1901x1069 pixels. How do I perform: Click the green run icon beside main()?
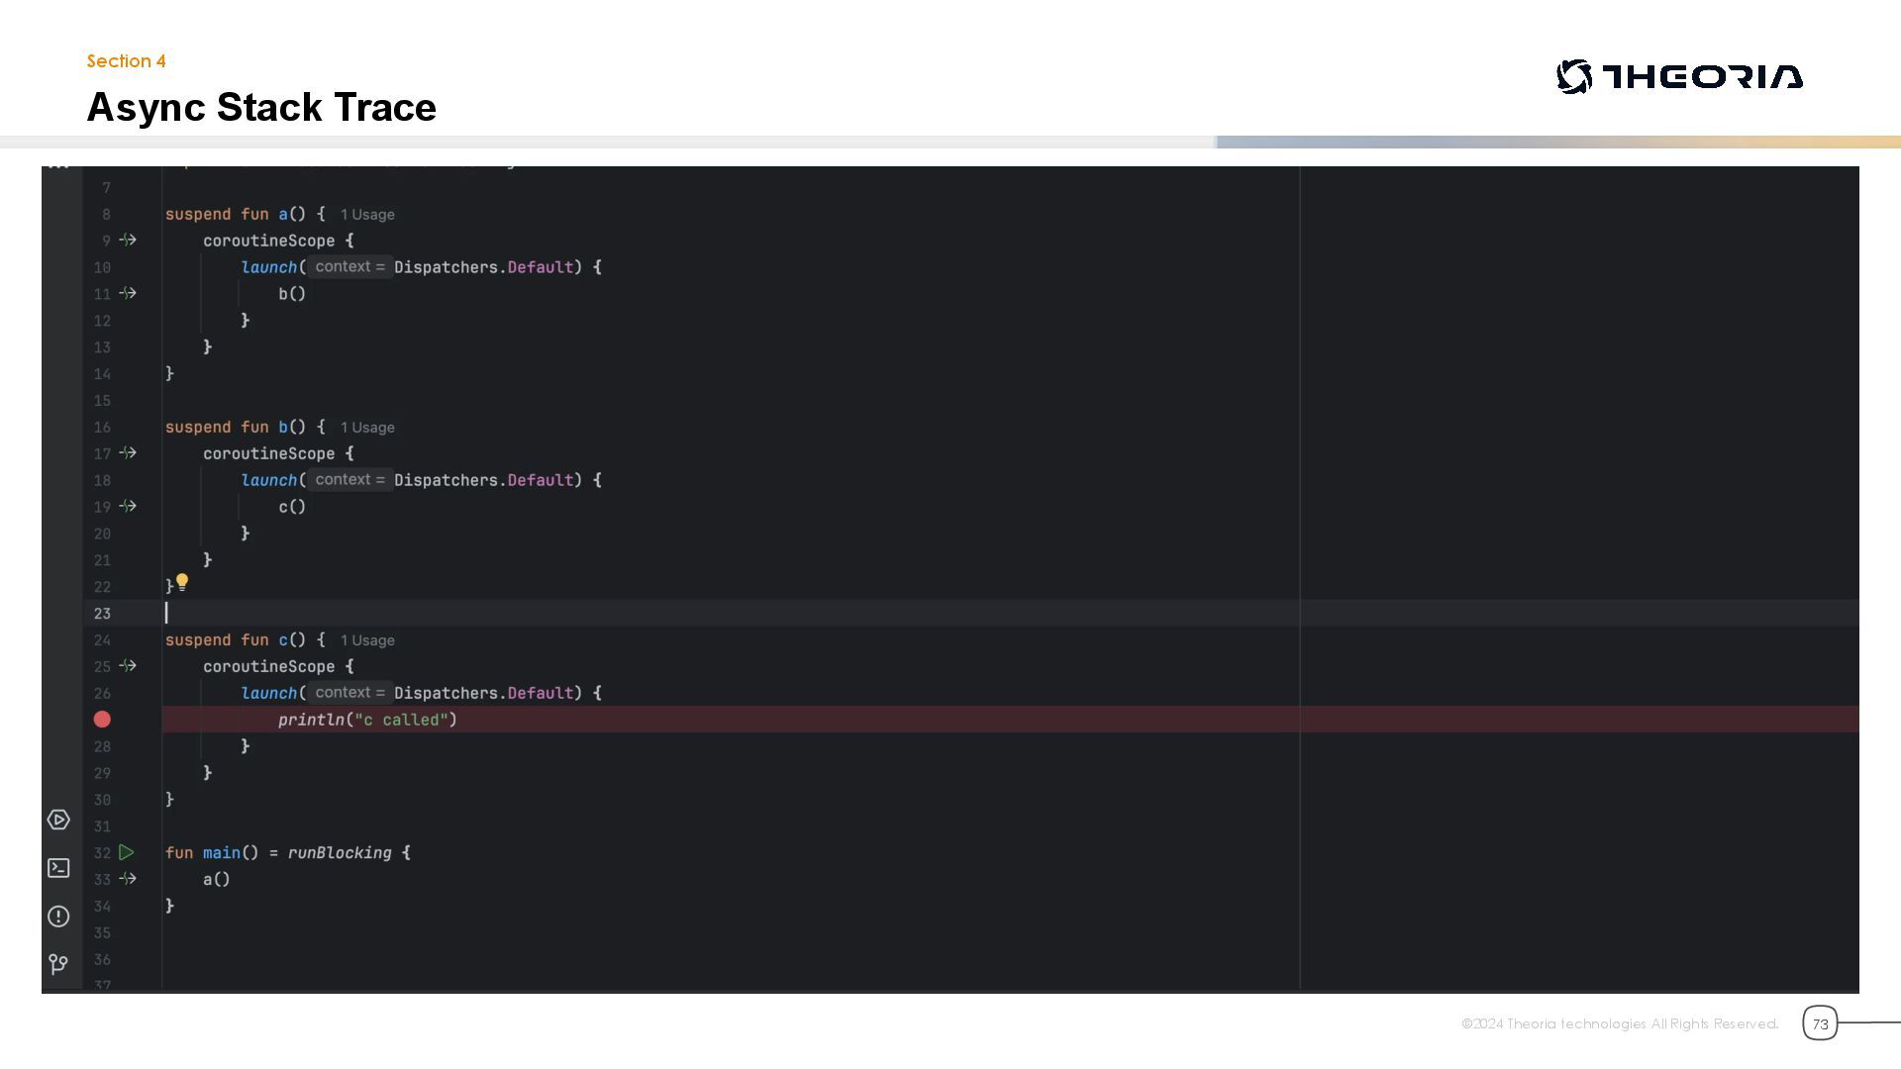point(127,852)
